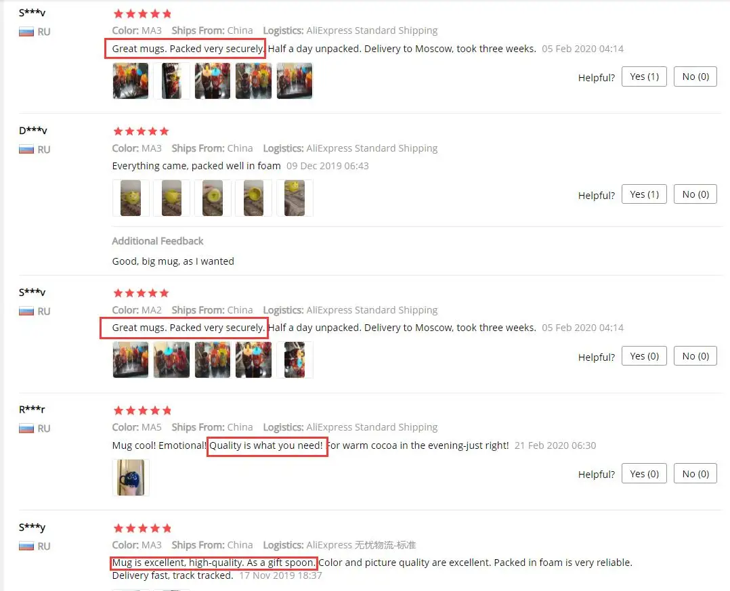730x591 pixels.
Task: Mark D***v review helpful with Yes (1)
Action: click(644, 194)
